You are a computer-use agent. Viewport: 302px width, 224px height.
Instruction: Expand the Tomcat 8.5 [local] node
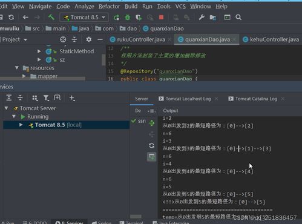(21, 125)
